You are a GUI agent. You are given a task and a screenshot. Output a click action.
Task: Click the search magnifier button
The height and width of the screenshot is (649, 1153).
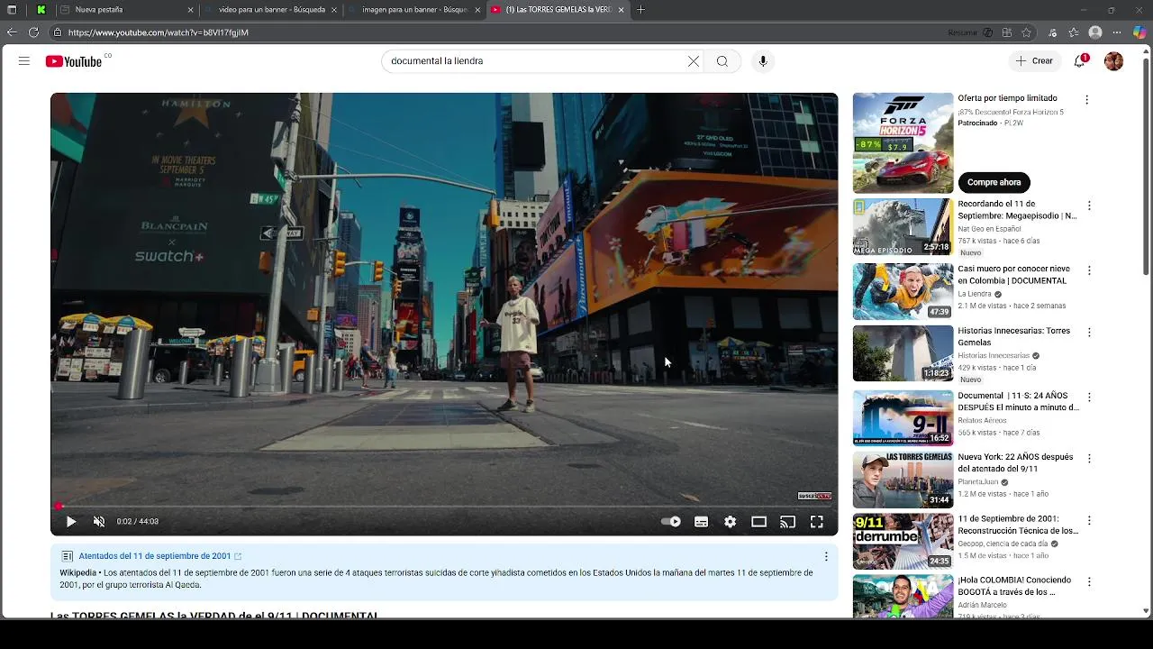[722, 61]
